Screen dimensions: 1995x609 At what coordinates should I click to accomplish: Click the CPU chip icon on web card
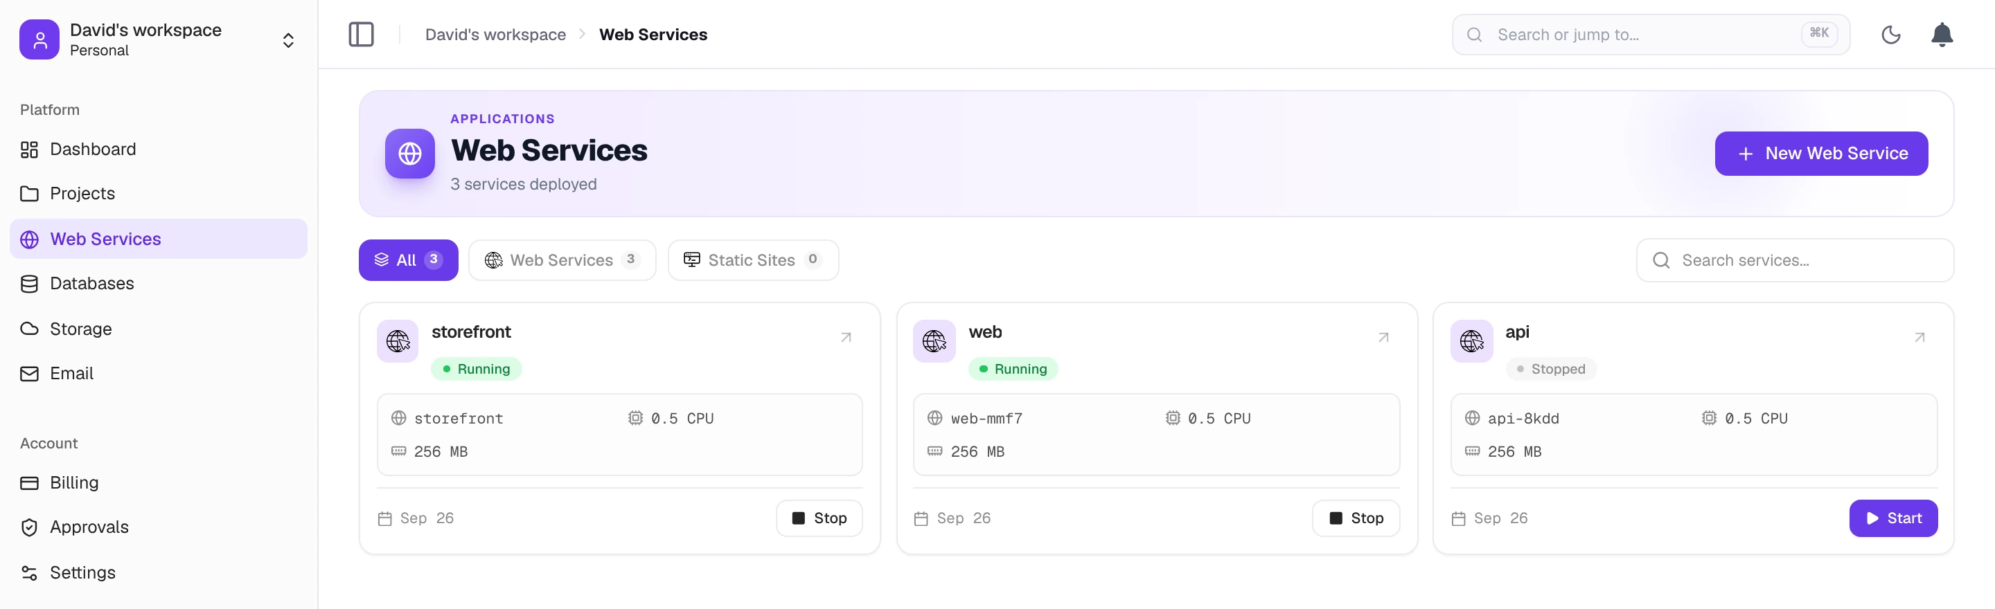click(x=1173, y=419)
